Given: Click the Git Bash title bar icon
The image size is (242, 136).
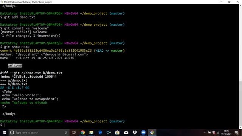Looking at the screenshot, I should tap(2, 2).
